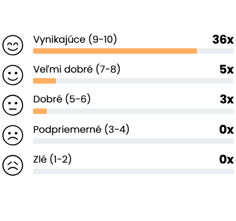The width and height of the screenshot is (236, 221).
Task: Click the orange Veľmi dobré progress bar
Action: [44, 81]
